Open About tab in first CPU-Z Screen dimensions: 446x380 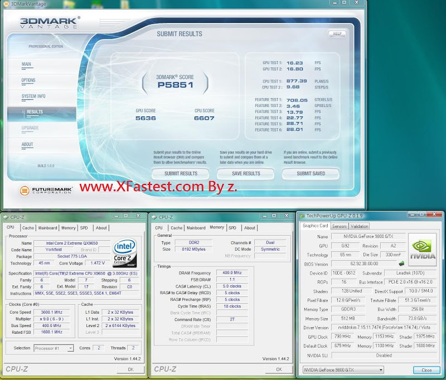(101, 228)
